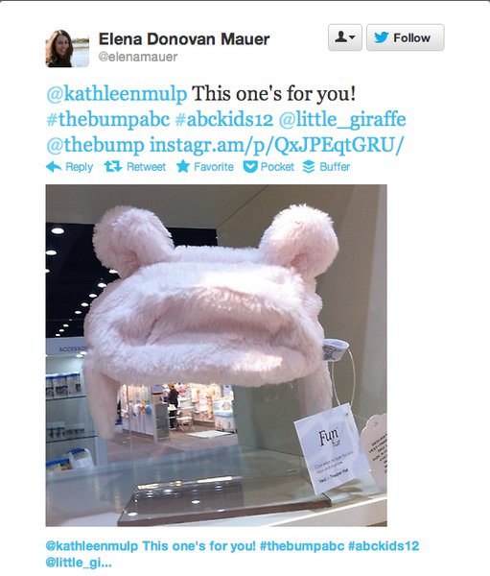Click the Pocket save icon

click(x=250, y=166)
